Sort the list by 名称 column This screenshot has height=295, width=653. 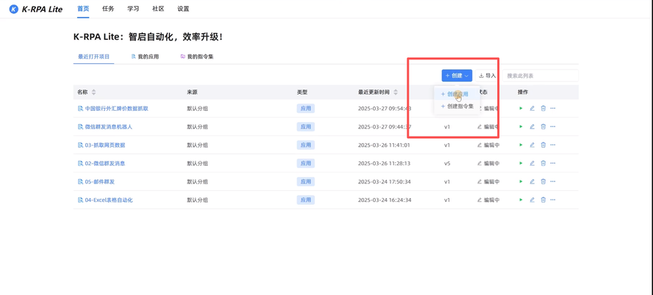[x=93, y=92]
